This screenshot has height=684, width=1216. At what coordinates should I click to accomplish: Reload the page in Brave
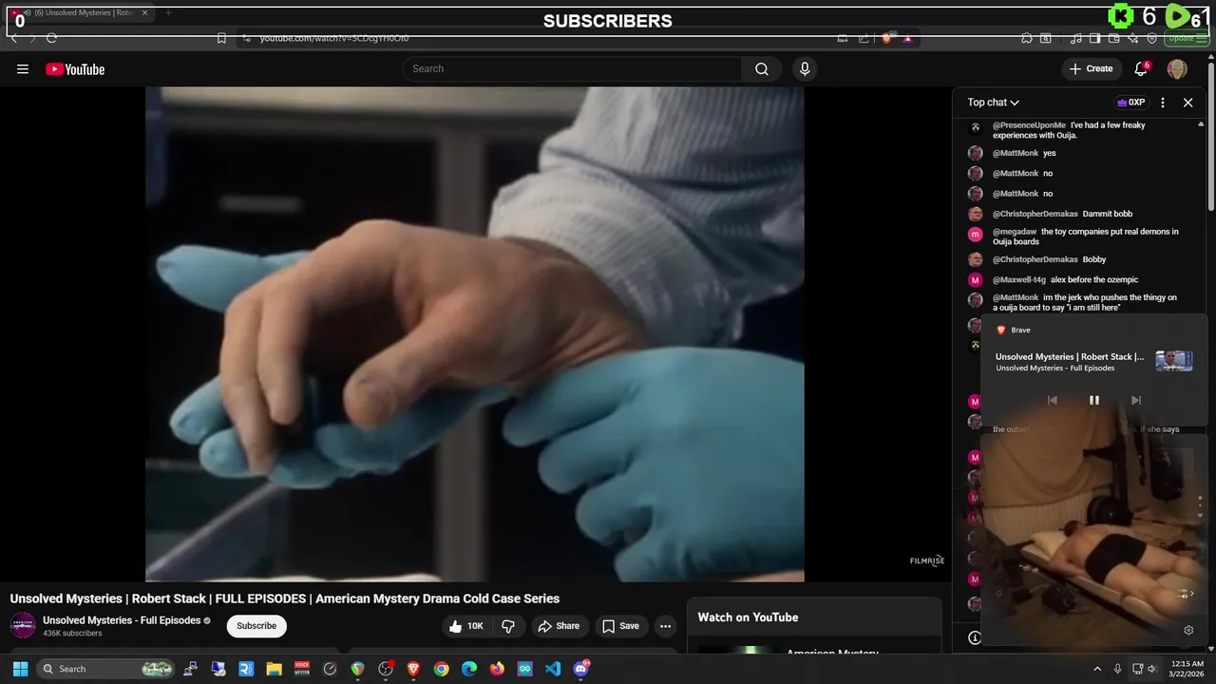[51, 38]
